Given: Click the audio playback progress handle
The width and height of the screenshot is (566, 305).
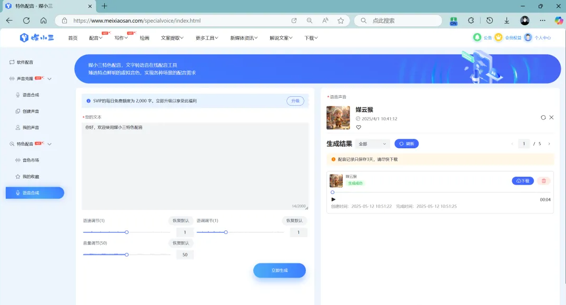Looking at the screenshot, I should (332, 192).
